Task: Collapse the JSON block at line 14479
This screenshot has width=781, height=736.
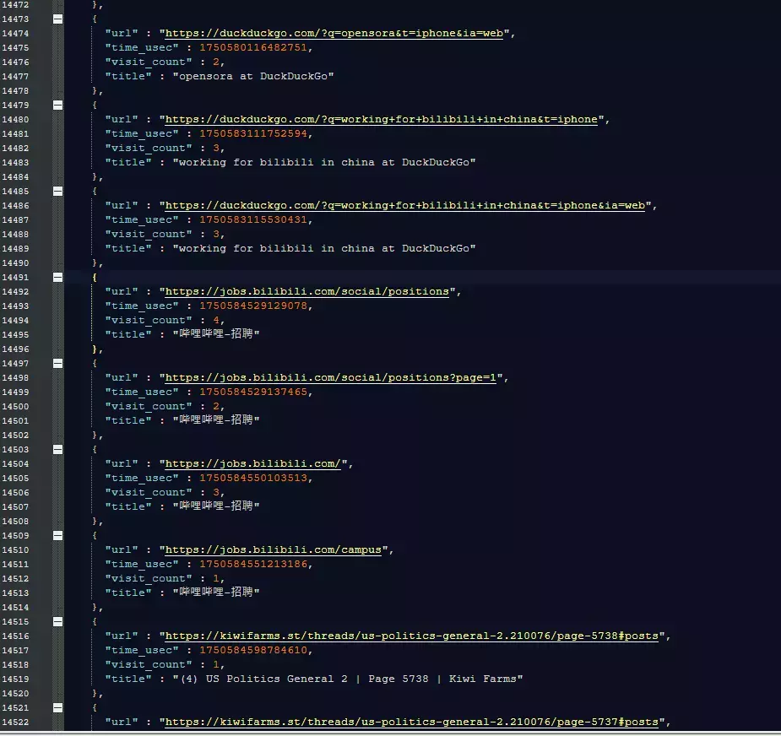Action: coord(57,105)
